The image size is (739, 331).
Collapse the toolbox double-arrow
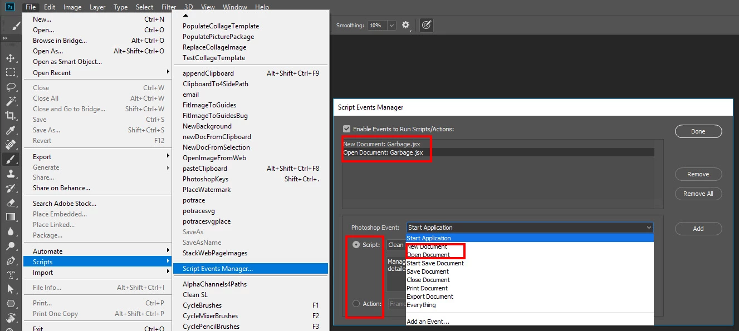tap(5, 38)
